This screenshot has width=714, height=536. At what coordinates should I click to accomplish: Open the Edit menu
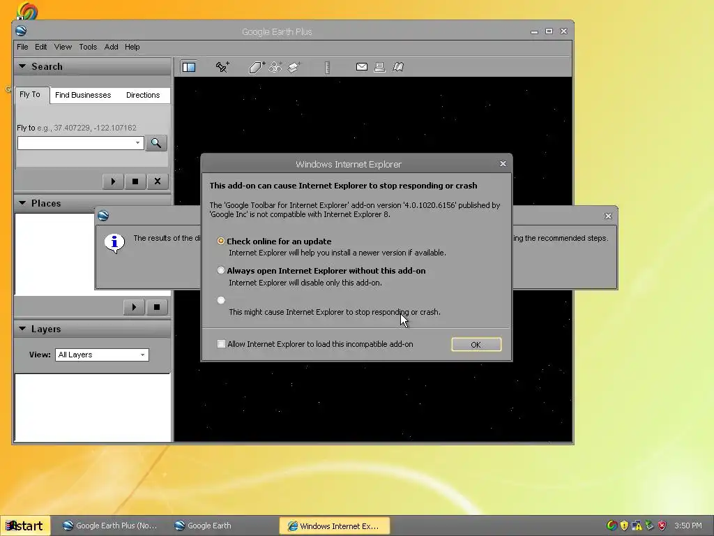click(x=41, y=47)
